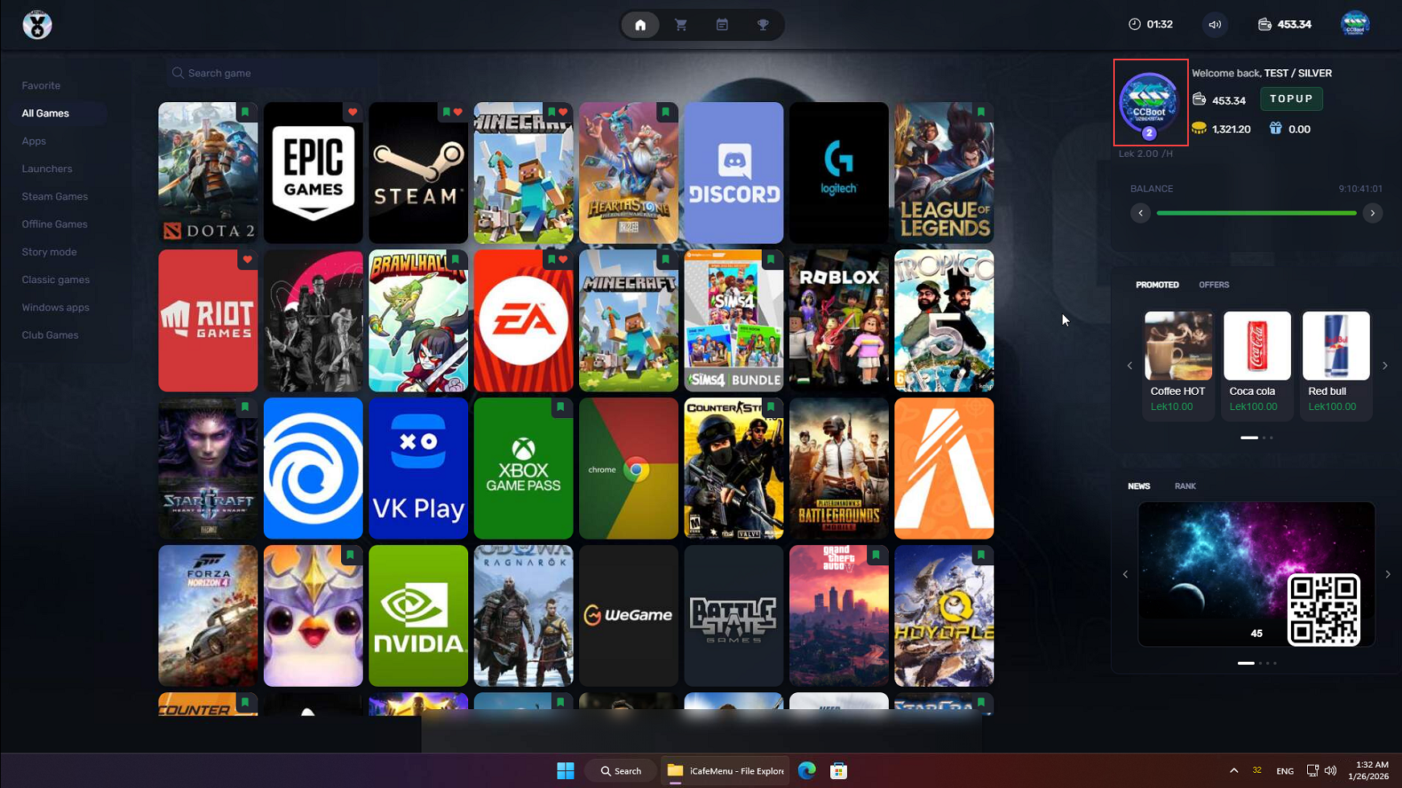Open Microsoft Edge from taskbar
The width and height of the screenshot is (1402, 788).
807,770
